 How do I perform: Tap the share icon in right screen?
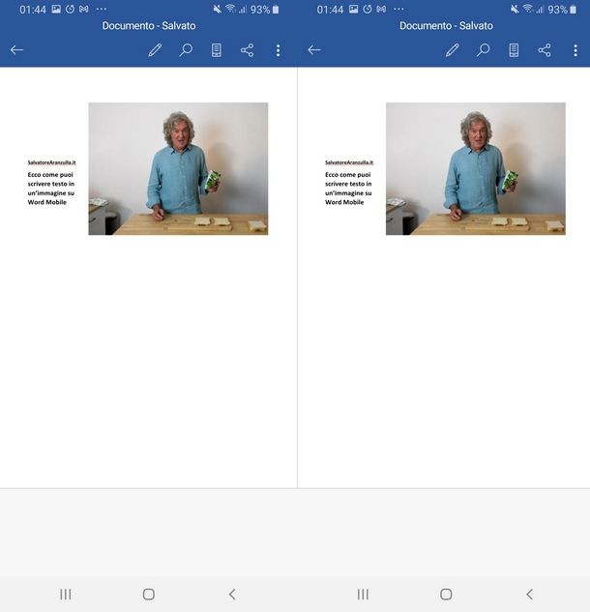point(545,50)
